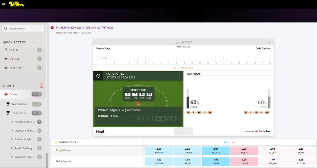Collapse the Live Score panel chevron

(270, 42)
